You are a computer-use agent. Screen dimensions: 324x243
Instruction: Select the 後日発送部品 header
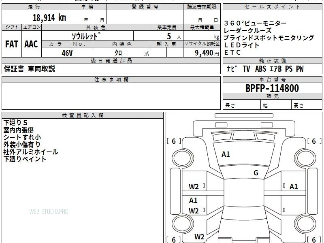(x=111, y=60)
